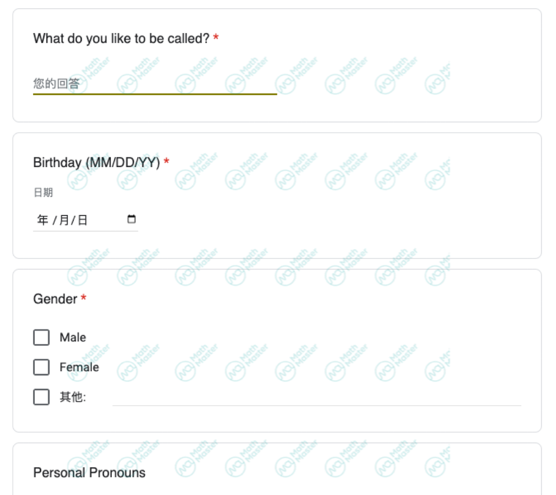
Task: Click the "Birthday (MM/DD/YY)" question title
Action: click(97, 162)
